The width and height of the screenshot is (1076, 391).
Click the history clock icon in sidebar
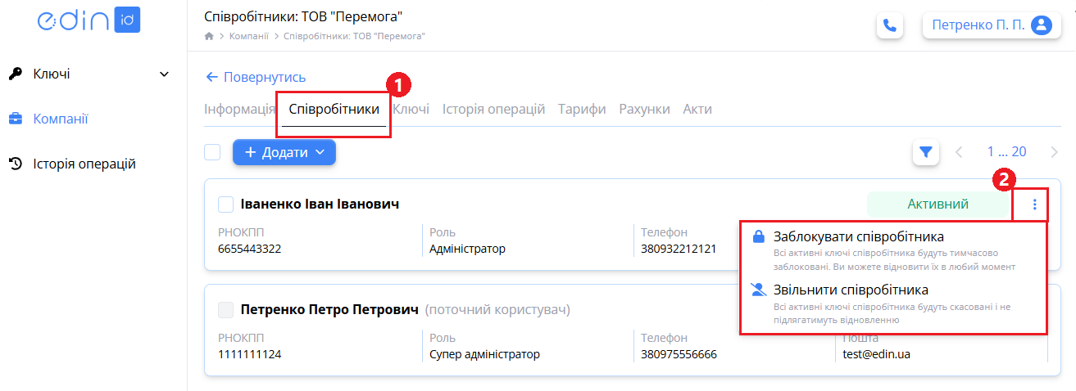click(16, 164)
